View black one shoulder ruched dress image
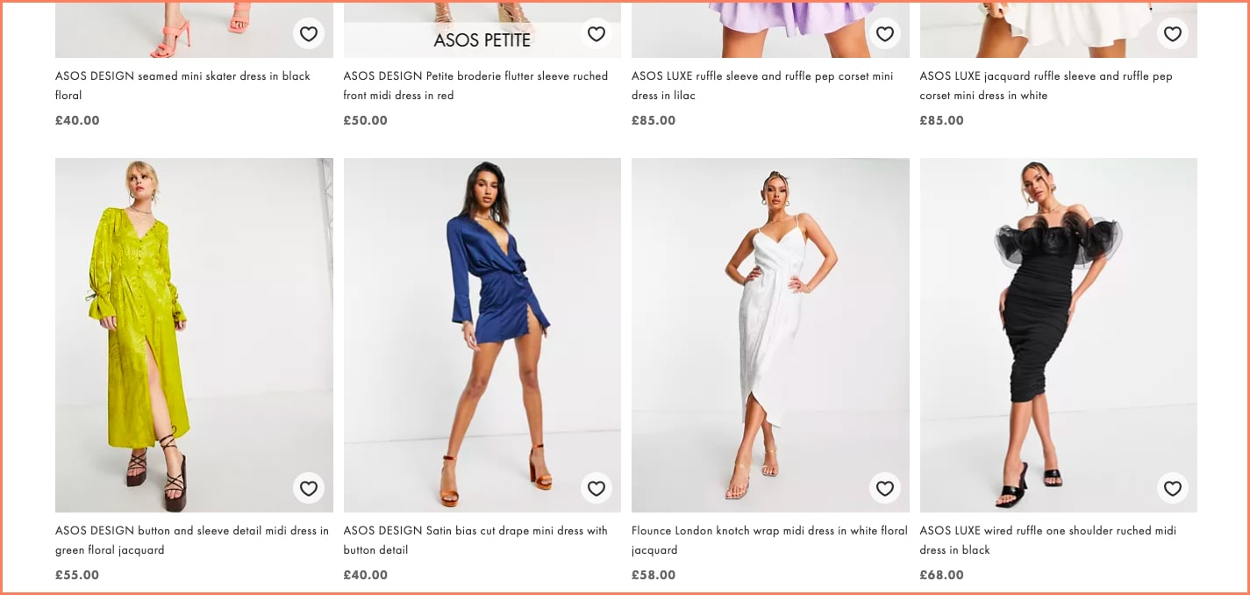 click(1058, 333)
